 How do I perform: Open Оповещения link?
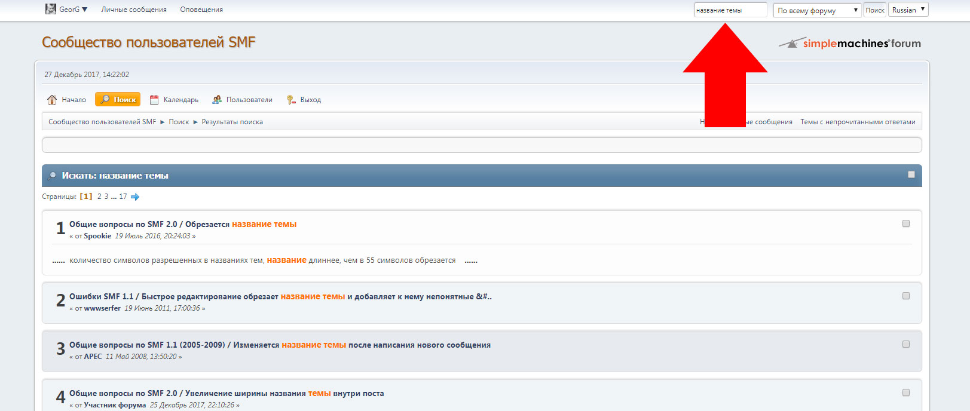click(x=201, y=10)
